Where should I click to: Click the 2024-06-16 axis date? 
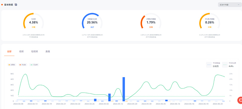pos(189,104)
